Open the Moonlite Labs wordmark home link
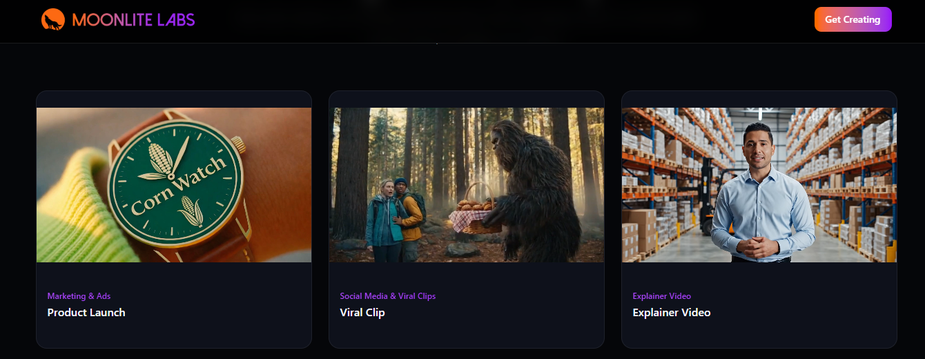 [133, 20]
